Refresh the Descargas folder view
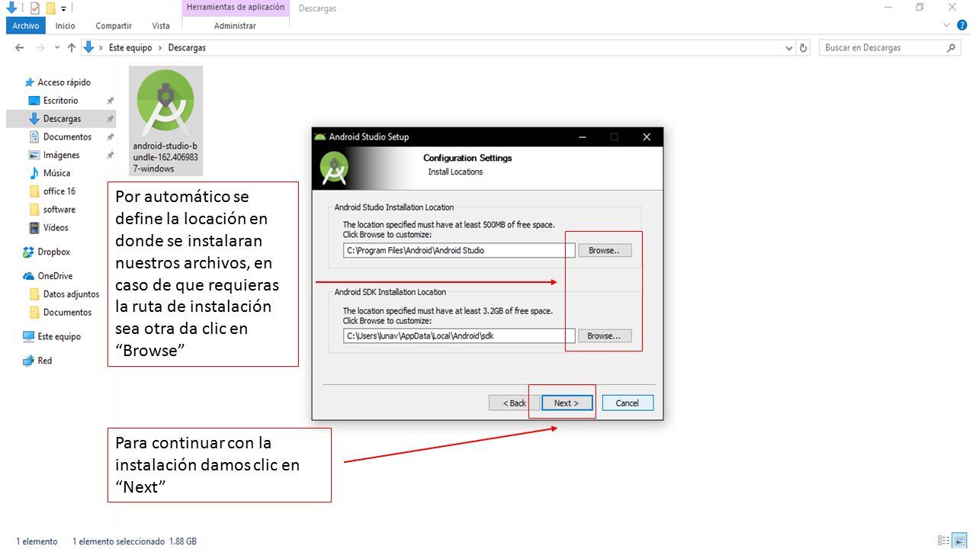 [804, 48]
